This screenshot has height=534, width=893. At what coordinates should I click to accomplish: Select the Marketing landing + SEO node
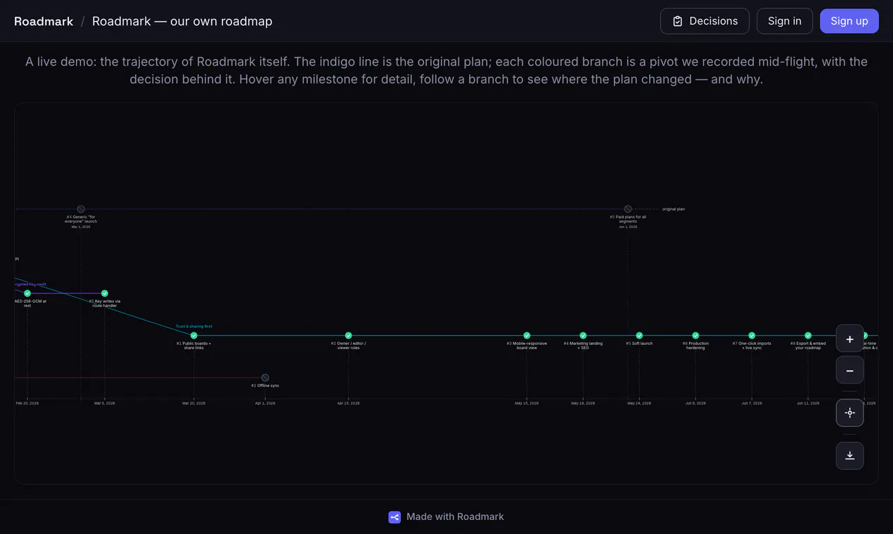(x=583, y=335)
